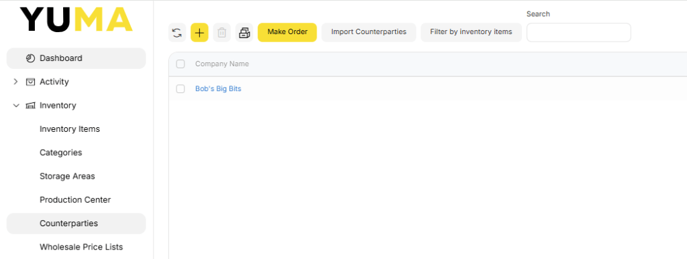This screenshot has height=259, width=687.
Task: Click the Activity menu label
Action: pyautogui.click(x=54, y=82)
